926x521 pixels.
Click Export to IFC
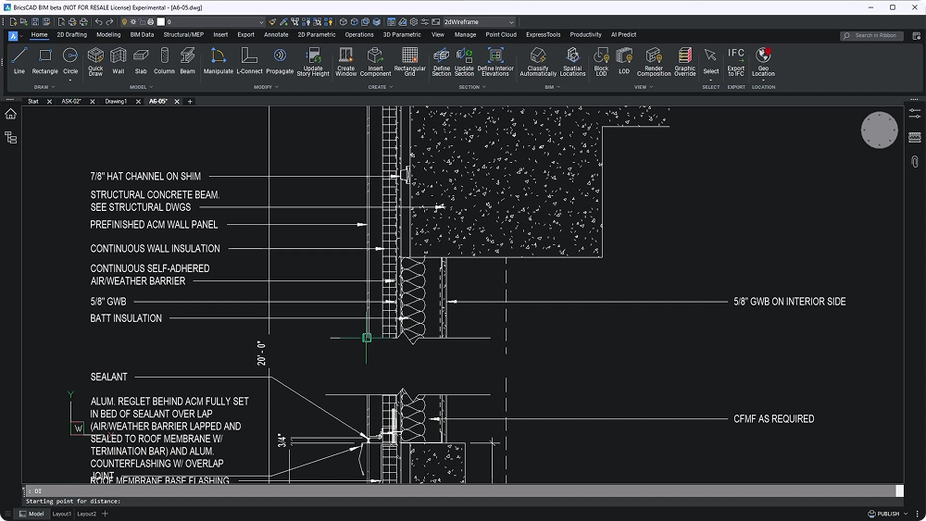[736, 61]
